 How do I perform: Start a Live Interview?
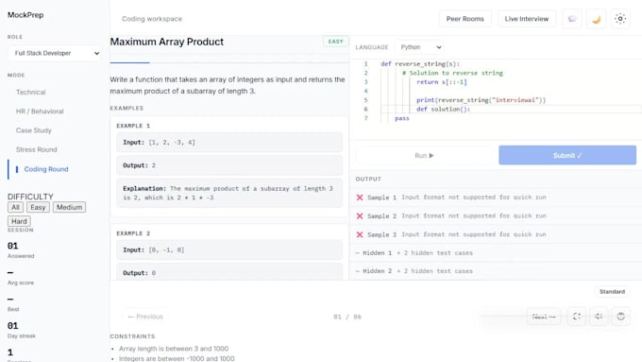[527, 19]
